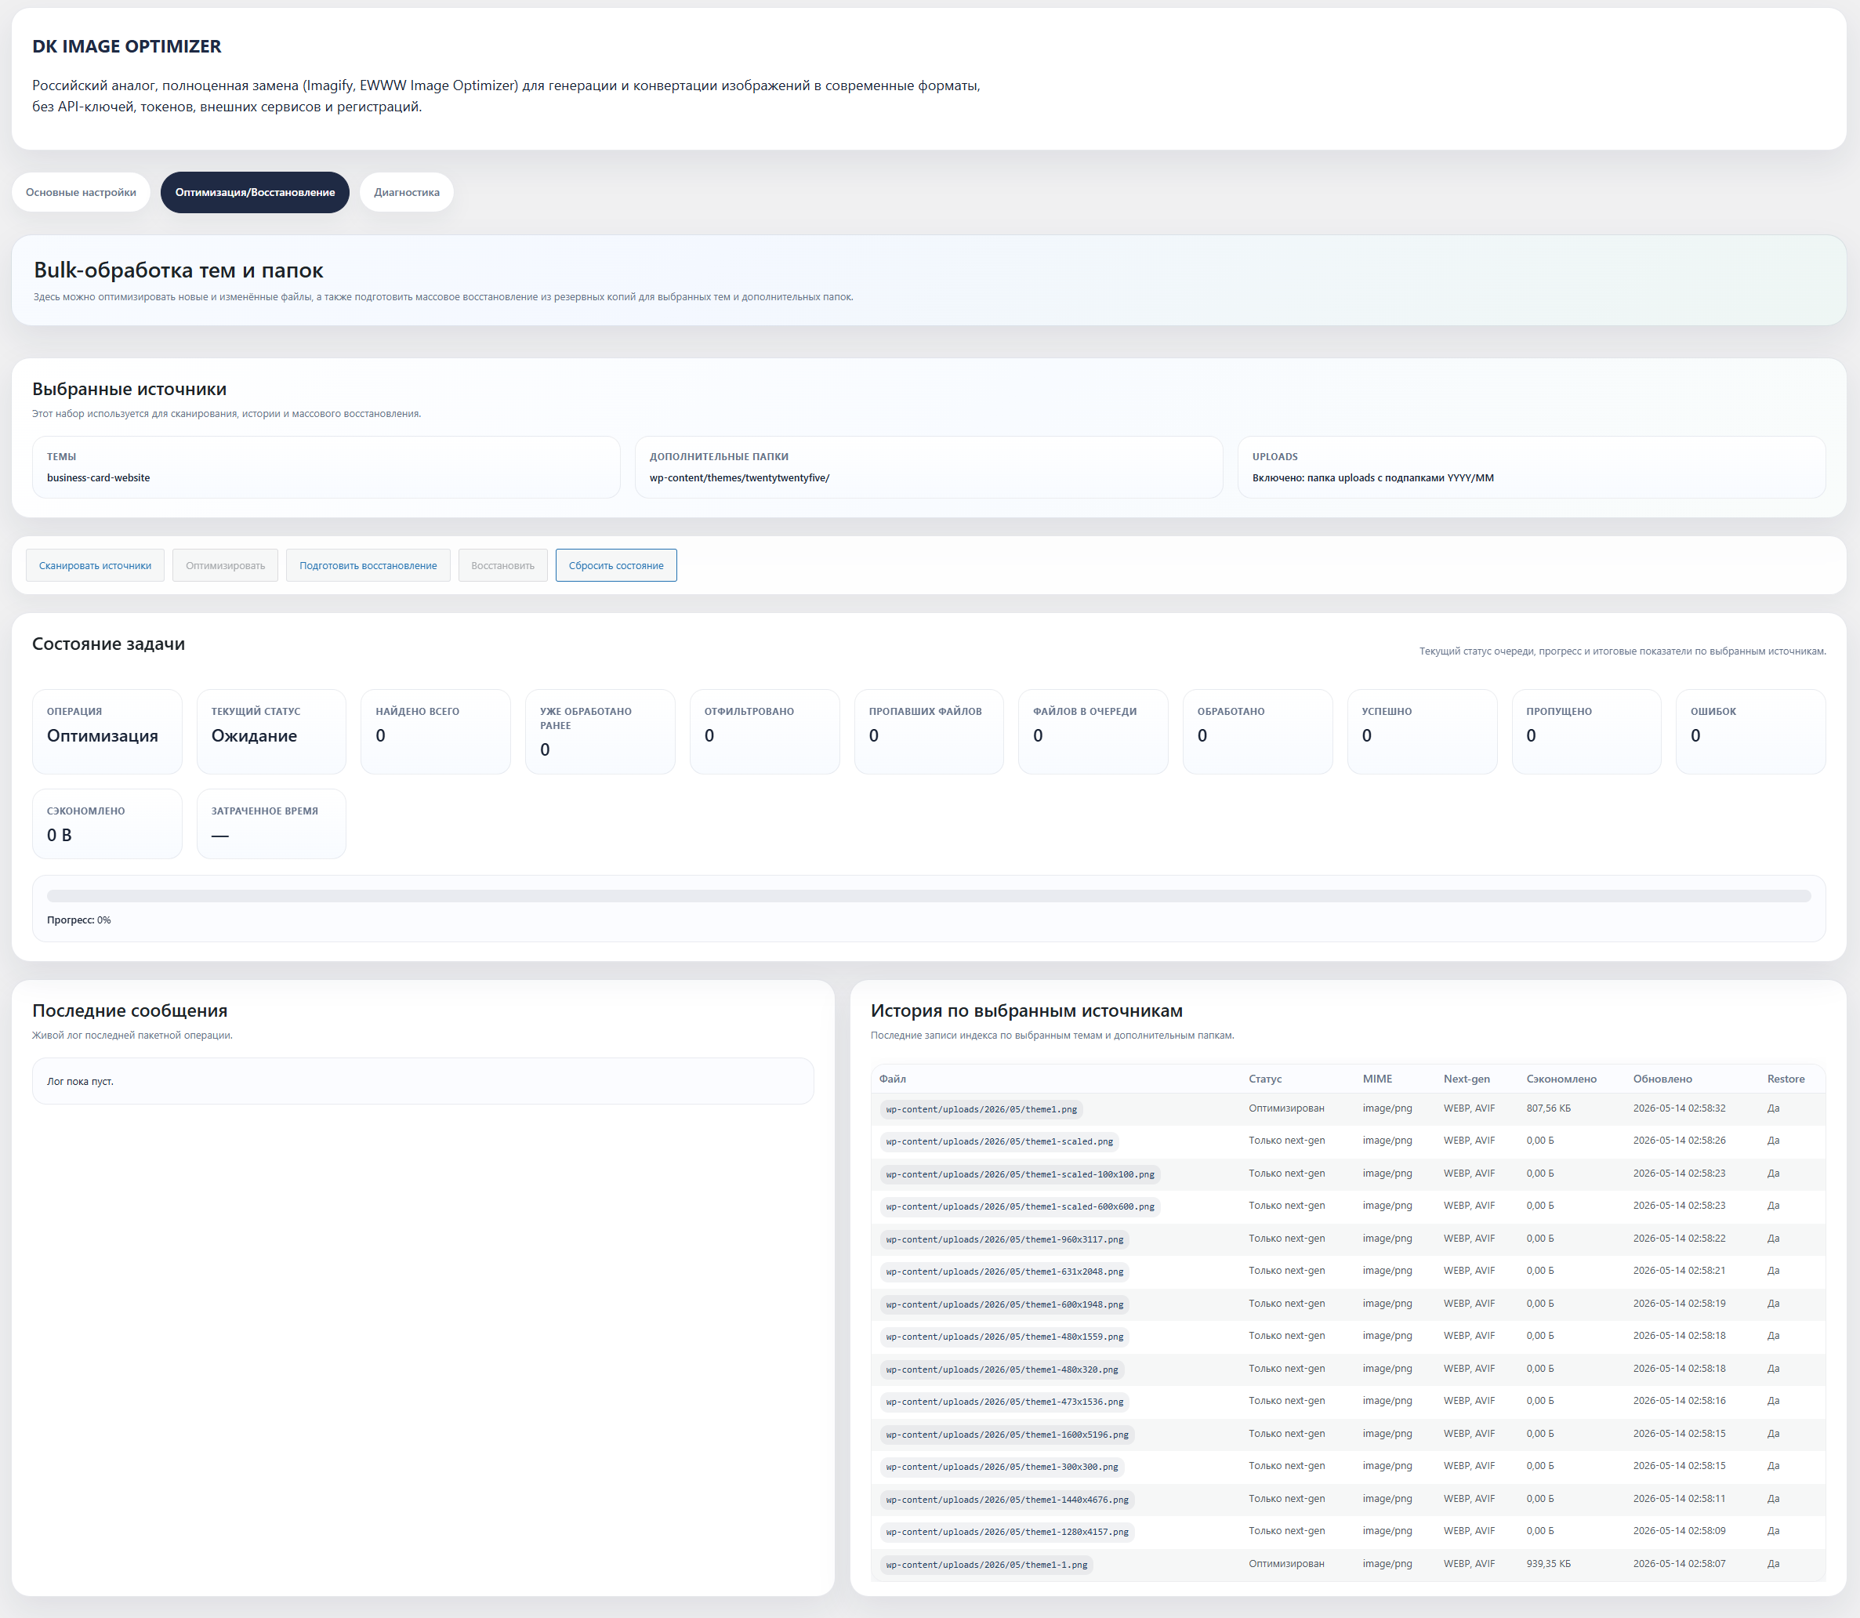Select the Текущий статус Ожидание card
The image size is (1860, 1618).
271,731
